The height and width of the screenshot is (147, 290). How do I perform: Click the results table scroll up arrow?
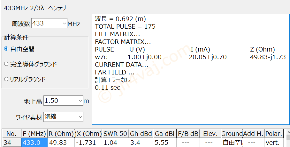tap(288, 132)
